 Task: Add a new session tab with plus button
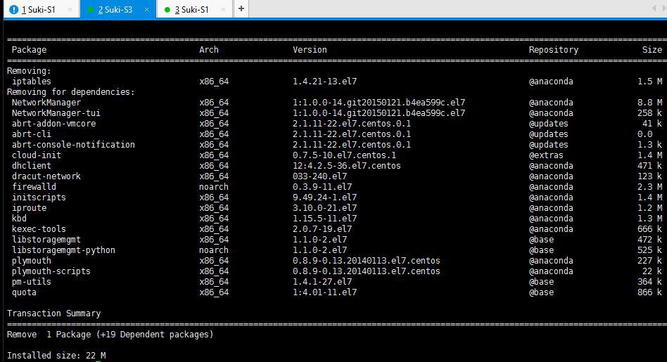coord(241,8)
